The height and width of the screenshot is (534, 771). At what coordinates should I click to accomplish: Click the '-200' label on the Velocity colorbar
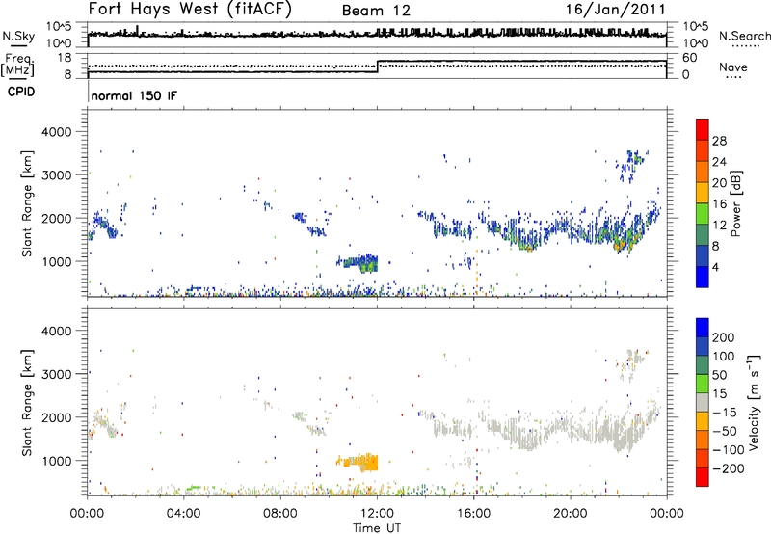[x=727, y=468]
